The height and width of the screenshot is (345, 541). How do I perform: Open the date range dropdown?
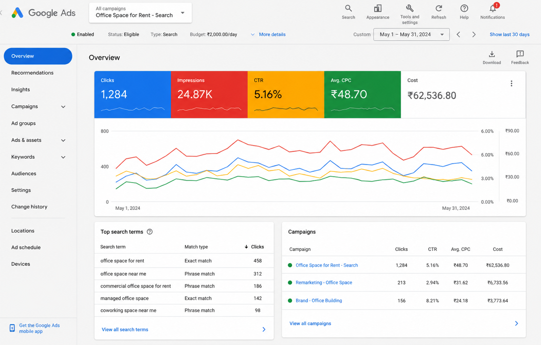click(411, 34)
